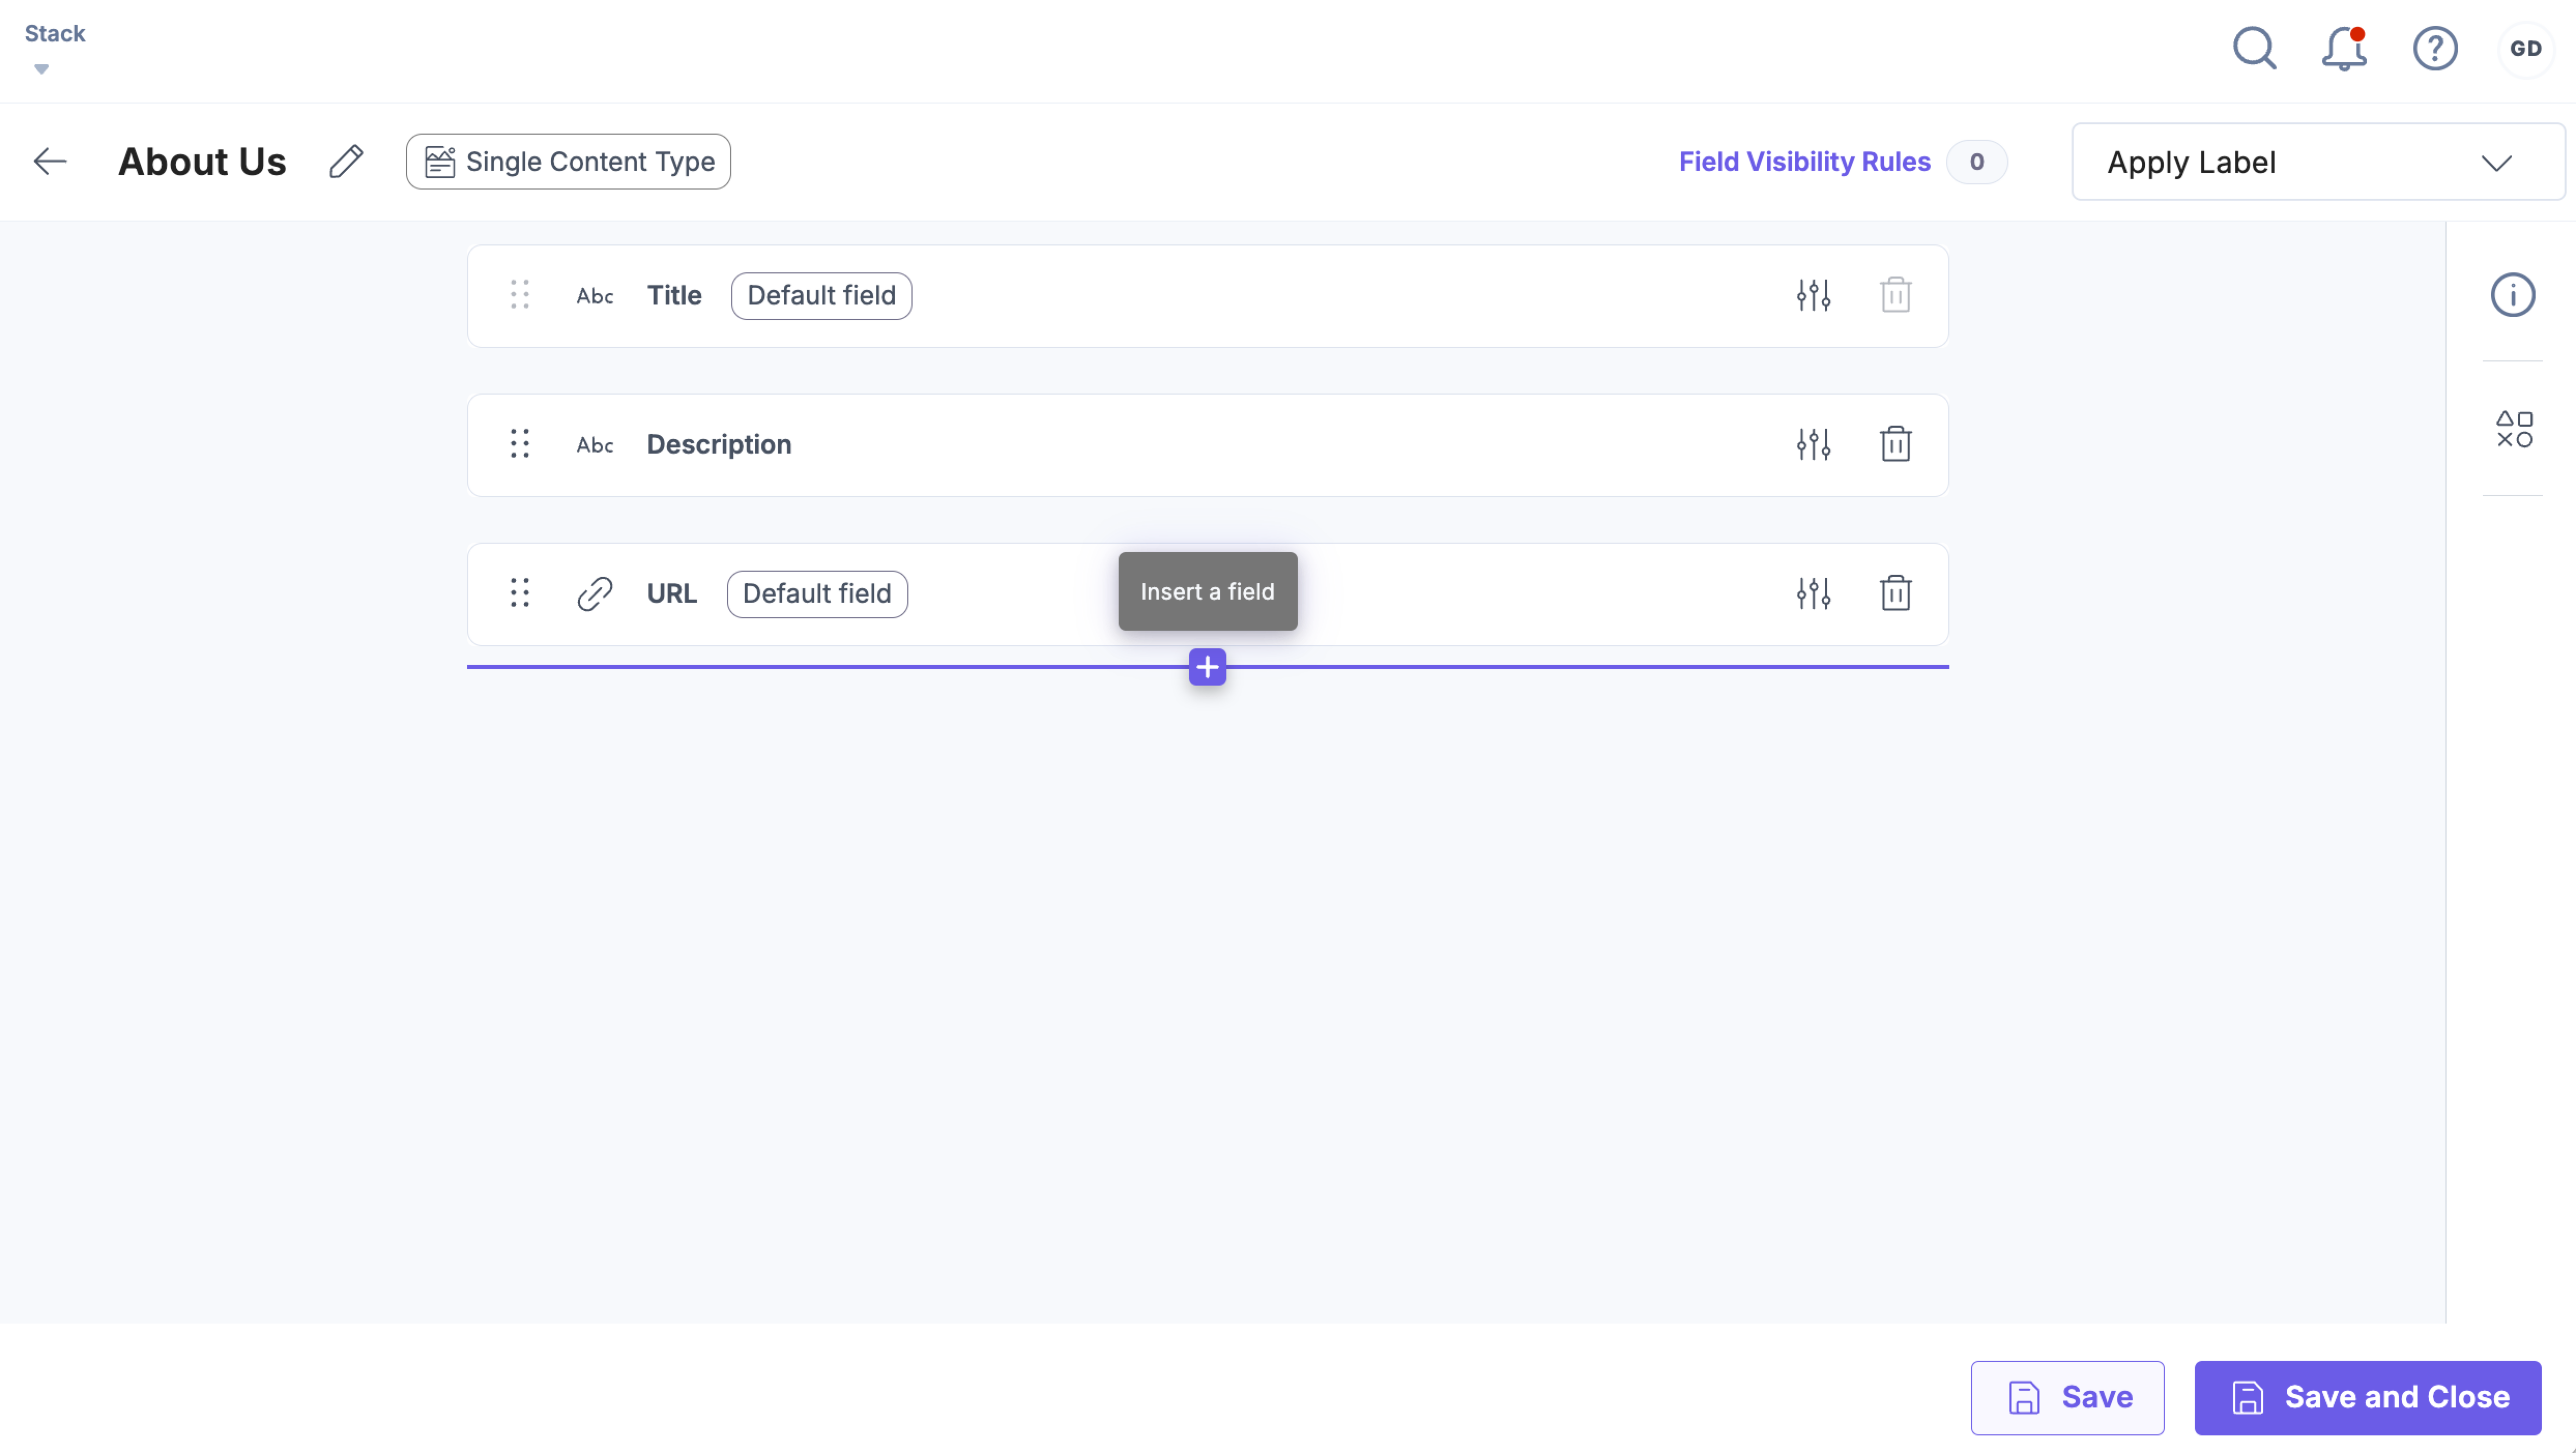
Task: Click the notifications bell icon in top bar
Action: coord(2344,48)
